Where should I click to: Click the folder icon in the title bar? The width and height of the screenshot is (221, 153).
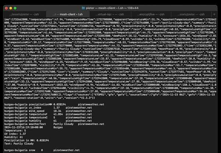pyautogui.click(x=83, y=8)
